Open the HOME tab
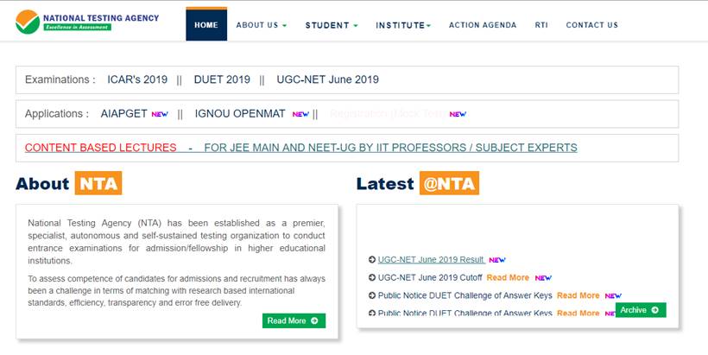Viewport: 708px width, 355px height. 206,25
